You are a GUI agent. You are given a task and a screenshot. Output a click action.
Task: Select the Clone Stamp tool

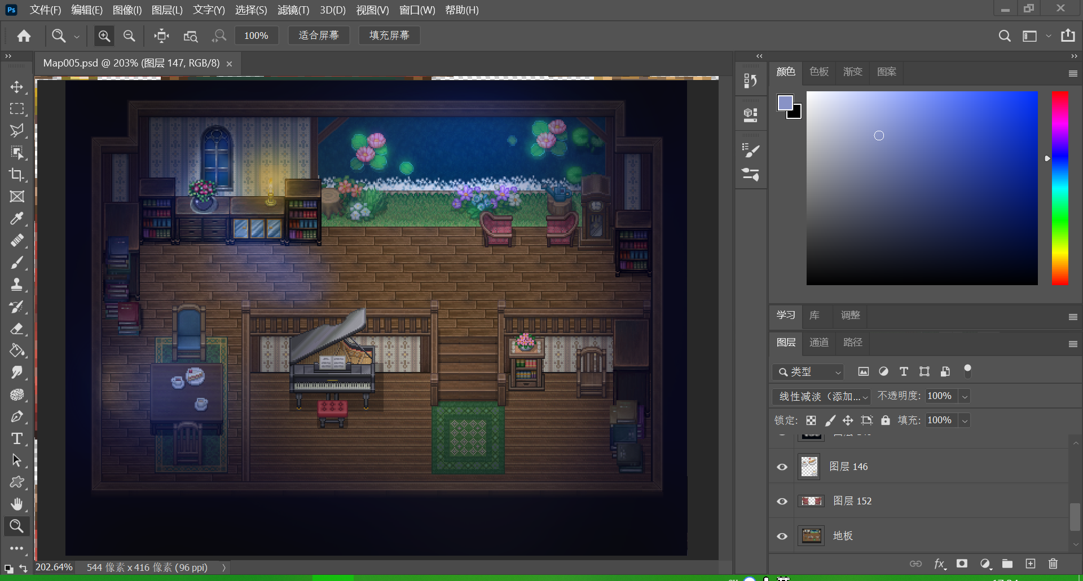click(17, 285)
